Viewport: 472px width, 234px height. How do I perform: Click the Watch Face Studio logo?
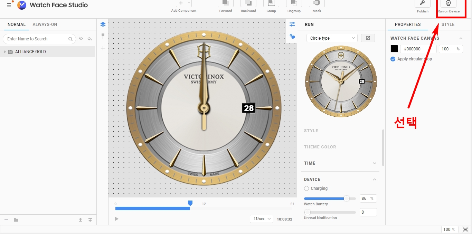point(22,5)
